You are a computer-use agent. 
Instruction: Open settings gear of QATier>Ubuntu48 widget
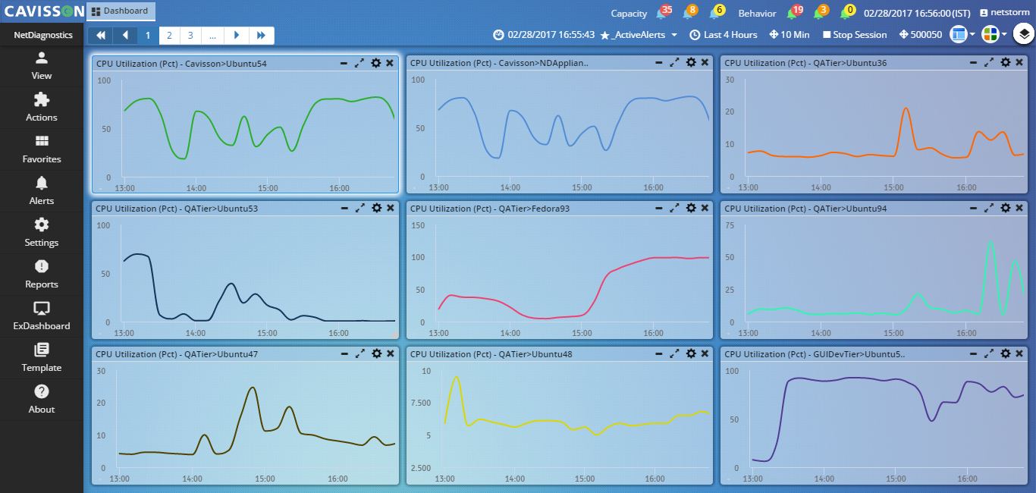coord(691,353)
